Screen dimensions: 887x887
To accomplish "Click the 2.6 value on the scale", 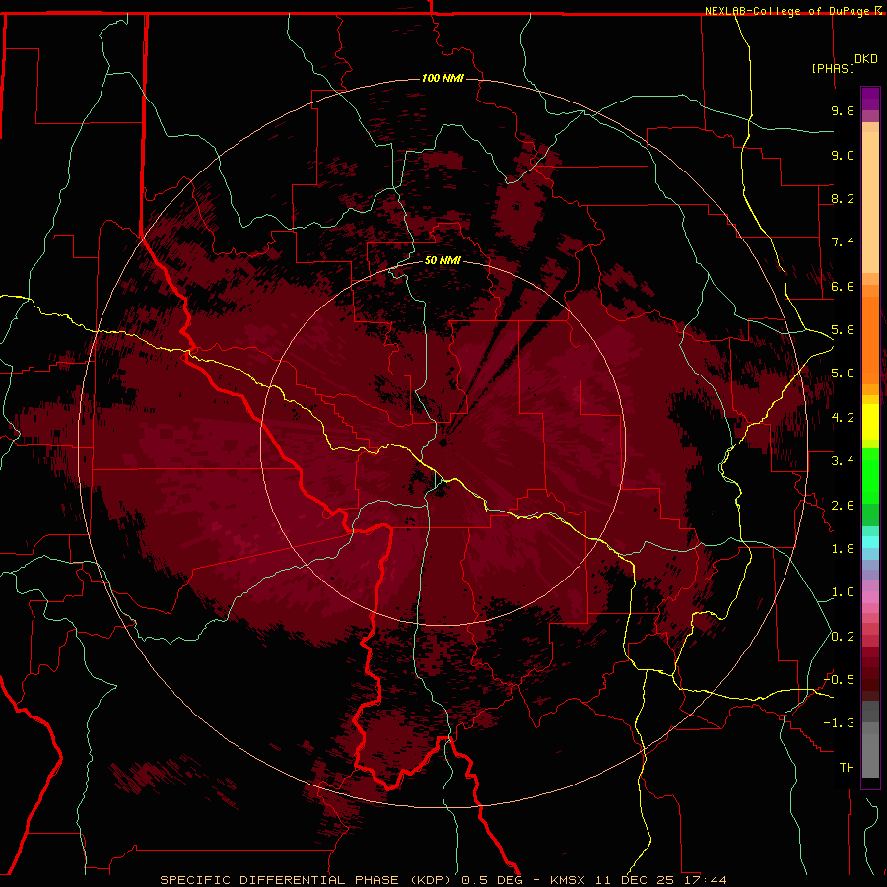I will [x=843, y=506].
